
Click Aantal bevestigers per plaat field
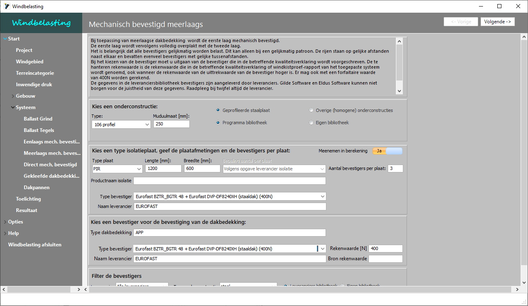(395, 168)
